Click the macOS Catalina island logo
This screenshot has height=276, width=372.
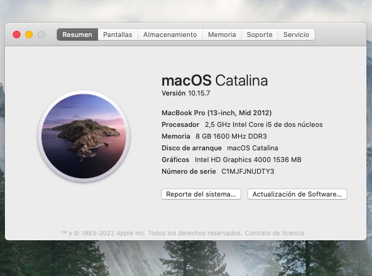click(x=84, y=136)
